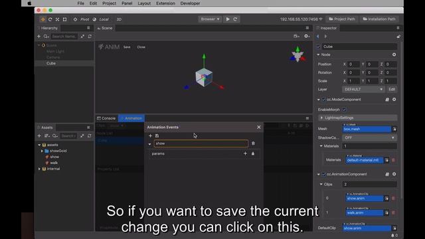Viewport: 425px width, 239px height.
Task: Refresh the preview with reload icon
Action: (x=235, y=19)
